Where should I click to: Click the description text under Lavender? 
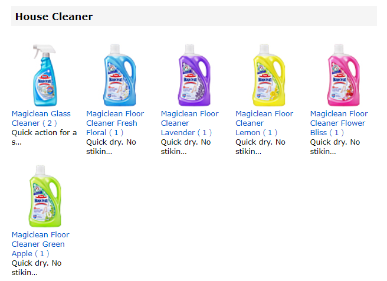[x=185, y=146]
